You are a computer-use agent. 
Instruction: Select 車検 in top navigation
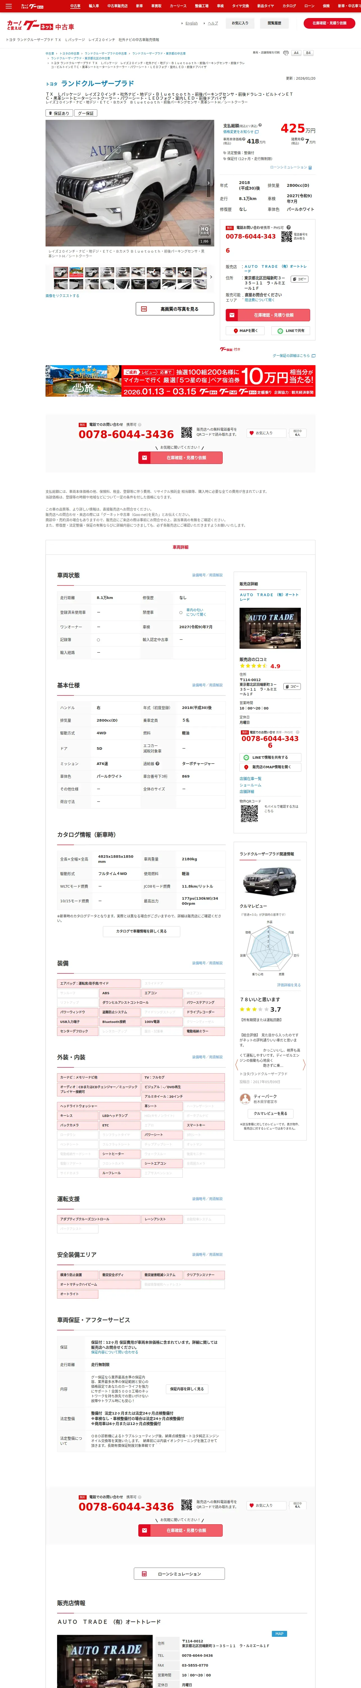(x=220, y=6)
